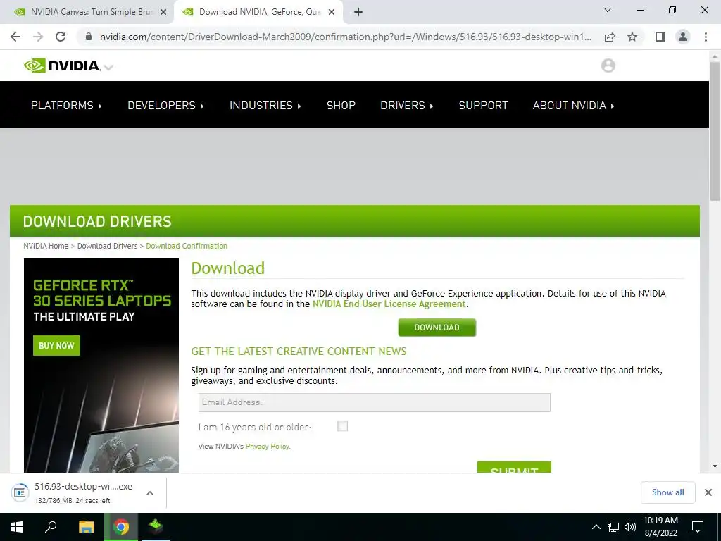The height and width of the screenshot is (541, 721).
Task: Close the NVIDIA Canvas tab
Action: [x=163, y=12]
